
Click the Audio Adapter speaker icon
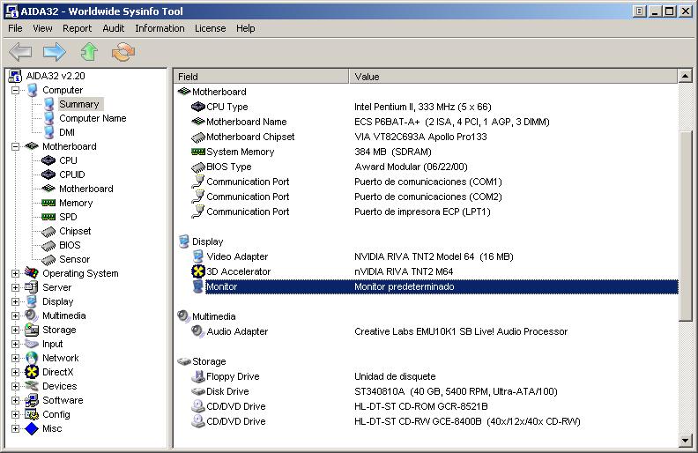(x=197, y=331)
